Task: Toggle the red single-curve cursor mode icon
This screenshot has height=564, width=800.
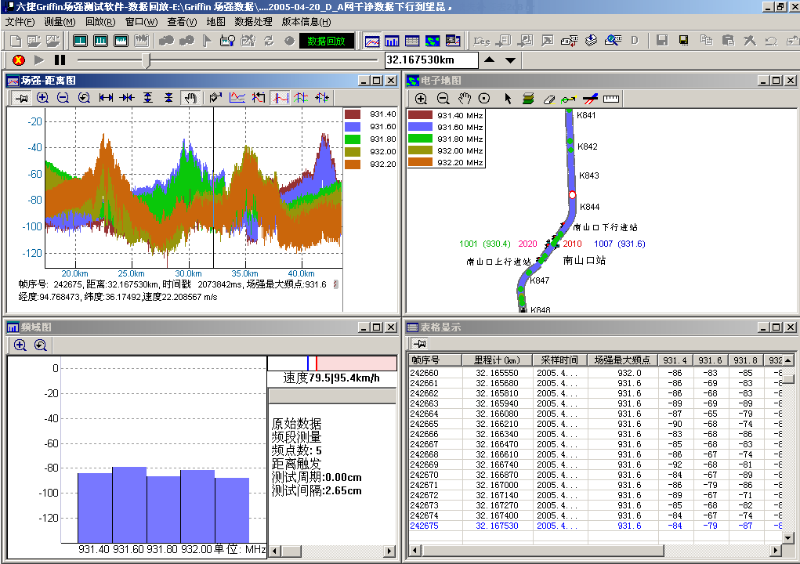Action: tap(280, 98)
